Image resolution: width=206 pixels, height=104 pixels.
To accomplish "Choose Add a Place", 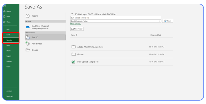I will (x=45, y=44).
